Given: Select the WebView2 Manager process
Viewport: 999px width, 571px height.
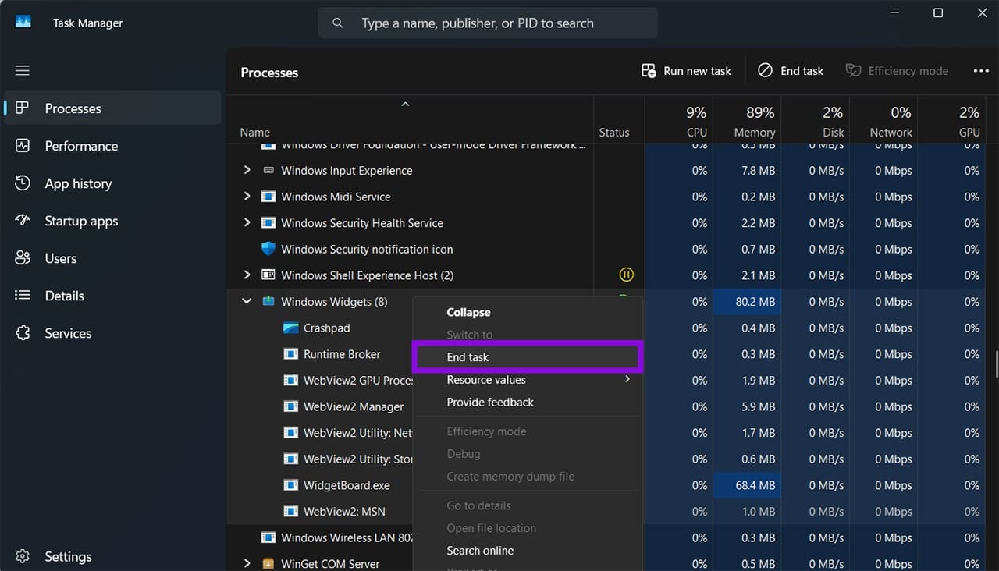Looking at the screenshot, I should [354, 406].
